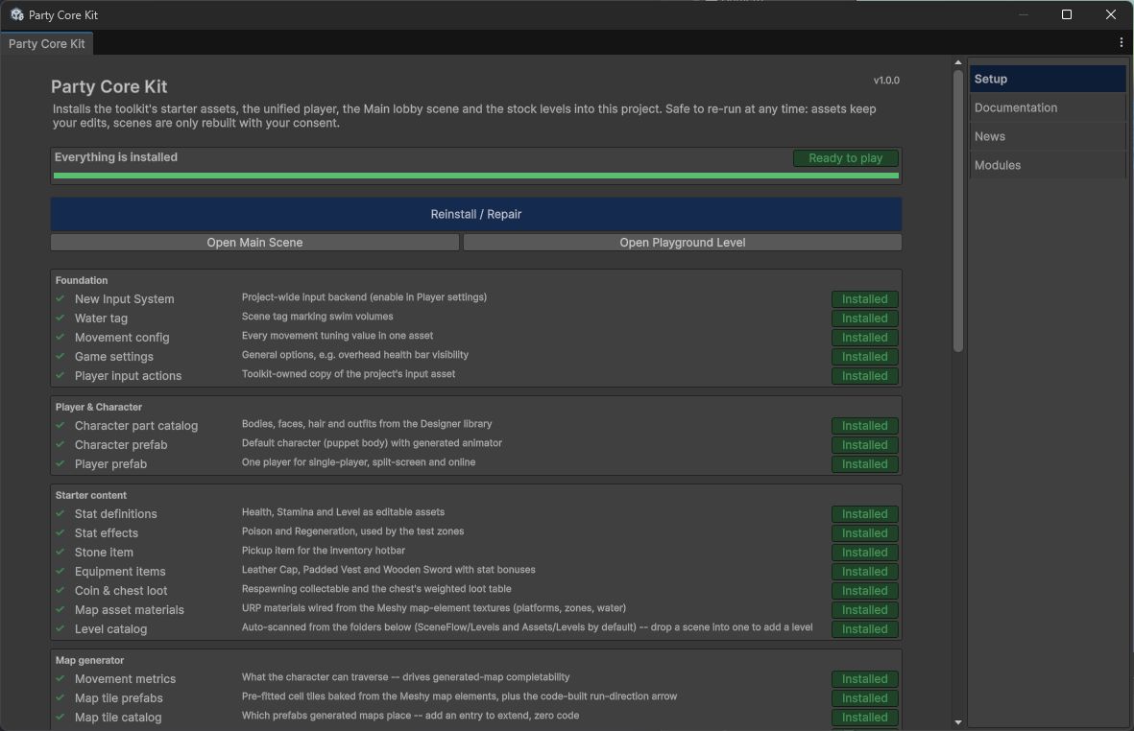Click checkmark icon beside Level catalog
The width and height of the screenshot is (1134, 731).
(x=60, y=628)
